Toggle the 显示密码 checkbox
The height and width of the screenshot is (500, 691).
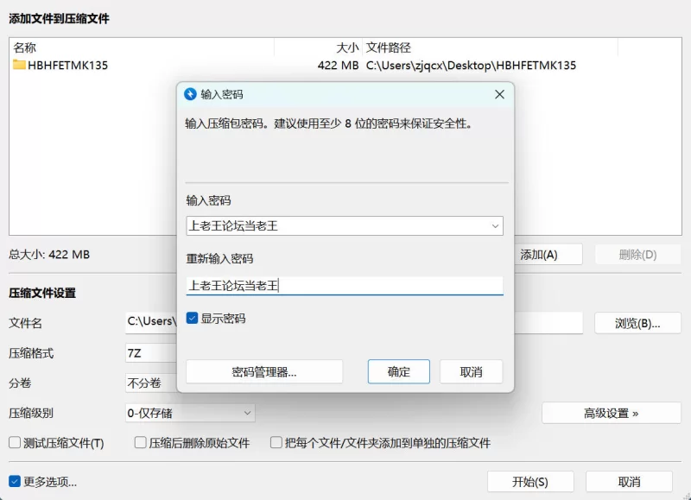click(192, 318)
